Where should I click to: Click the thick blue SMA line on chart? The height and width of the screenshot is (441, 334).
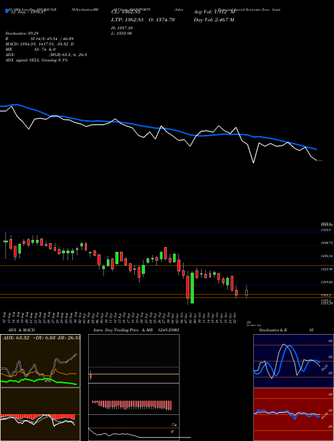pos(158,128)
